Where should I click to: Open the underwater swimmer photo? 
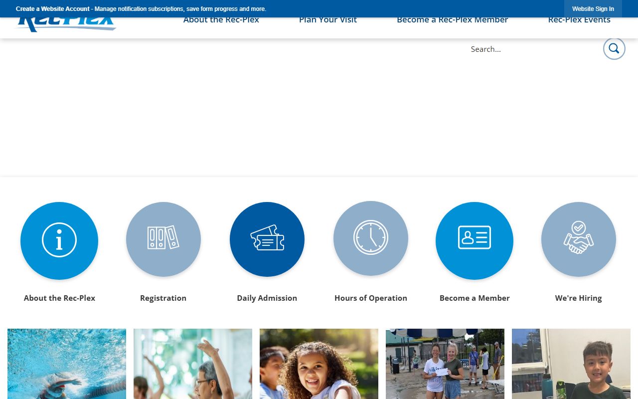tap(67, 364)
